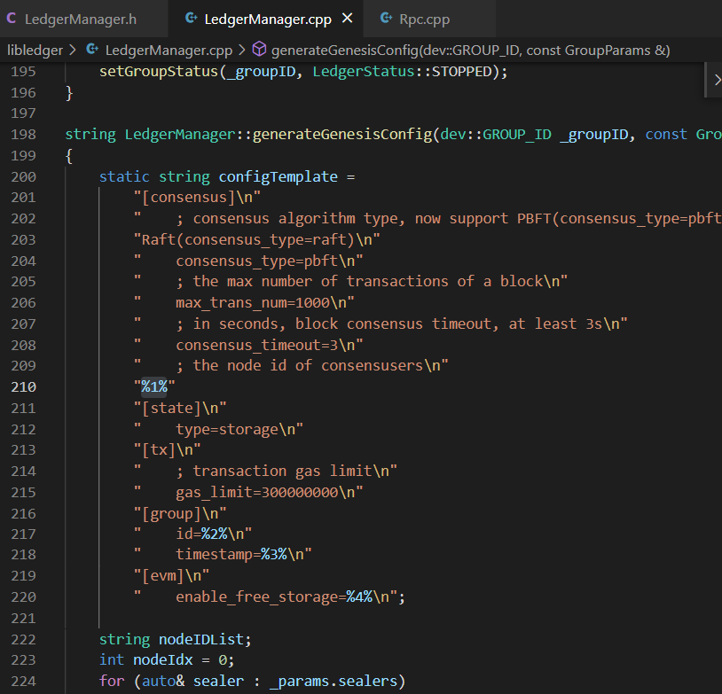Click "[evm]\n" string on line 219
Screen dimensions: 722x694
[171, 576]
